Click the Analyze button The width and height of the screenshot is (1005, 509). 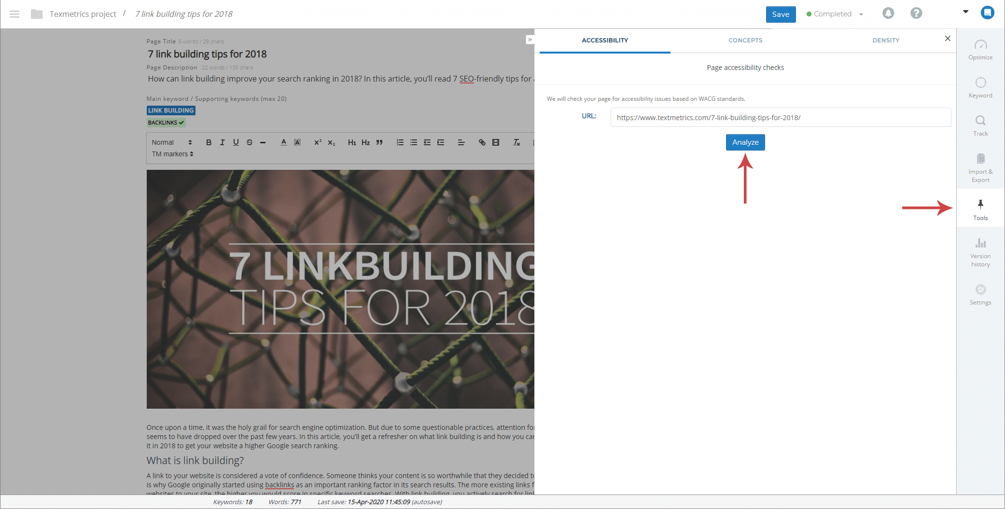pos(745,142)
